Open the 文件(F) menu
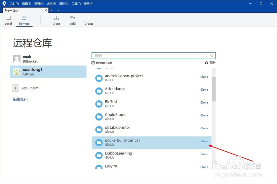The height and width of the screenshot is (184, 277). 14,4
